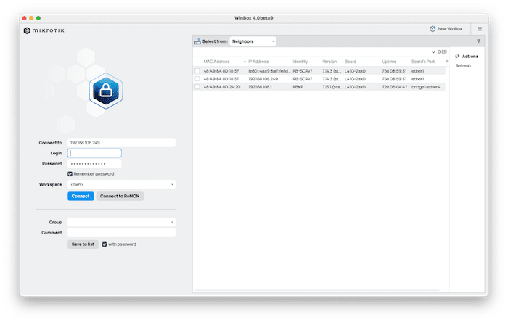Click the neighbors router icon beside Select from
508x322 pixels.
click(x=197, y=41)
